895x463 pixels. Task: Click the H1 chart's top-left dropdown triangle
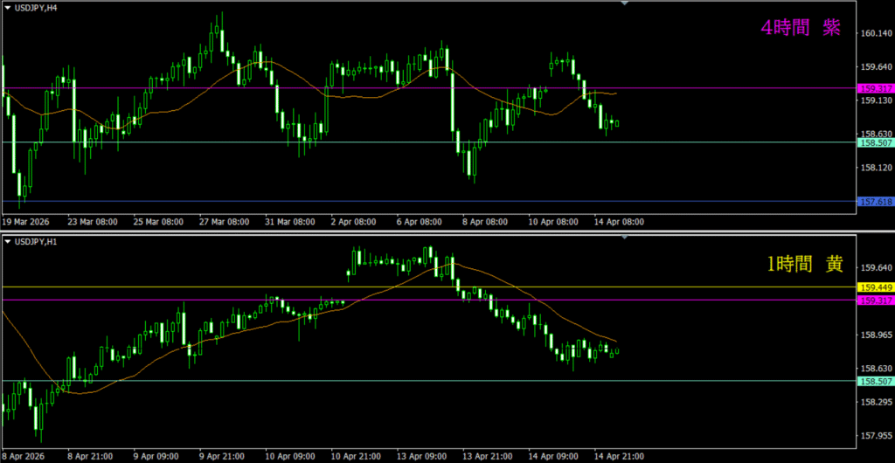coord(7,242)
